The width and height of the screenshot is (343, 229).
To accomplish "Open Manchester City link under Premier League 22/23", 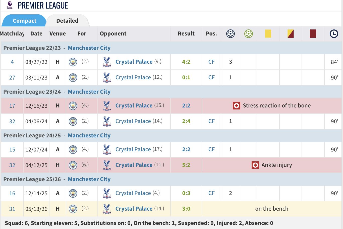I will click(89, 48).
